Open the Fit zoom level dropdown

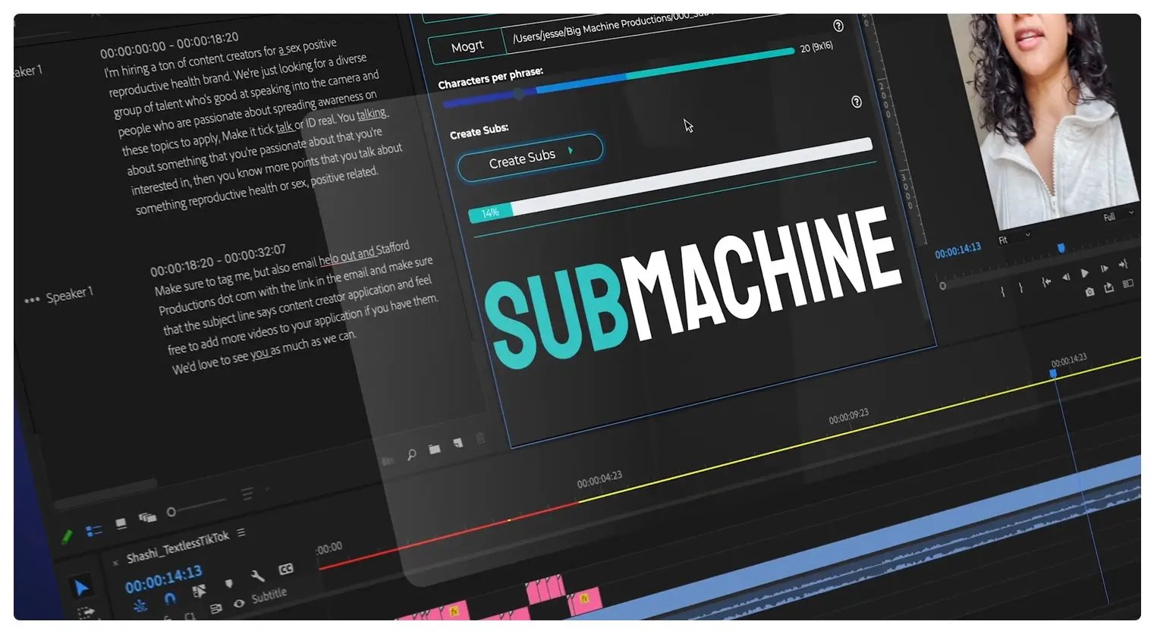tap(1008, 238)
